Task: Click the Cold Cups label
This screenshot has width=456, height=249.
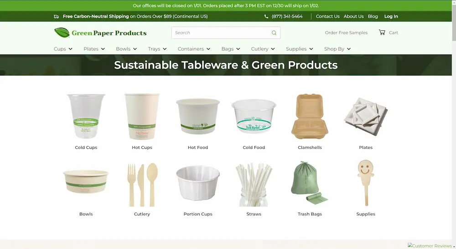Action: (x=86, y=147)
